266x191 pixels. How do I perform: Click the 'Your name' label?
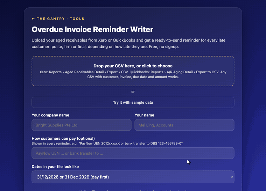[144, 115]
